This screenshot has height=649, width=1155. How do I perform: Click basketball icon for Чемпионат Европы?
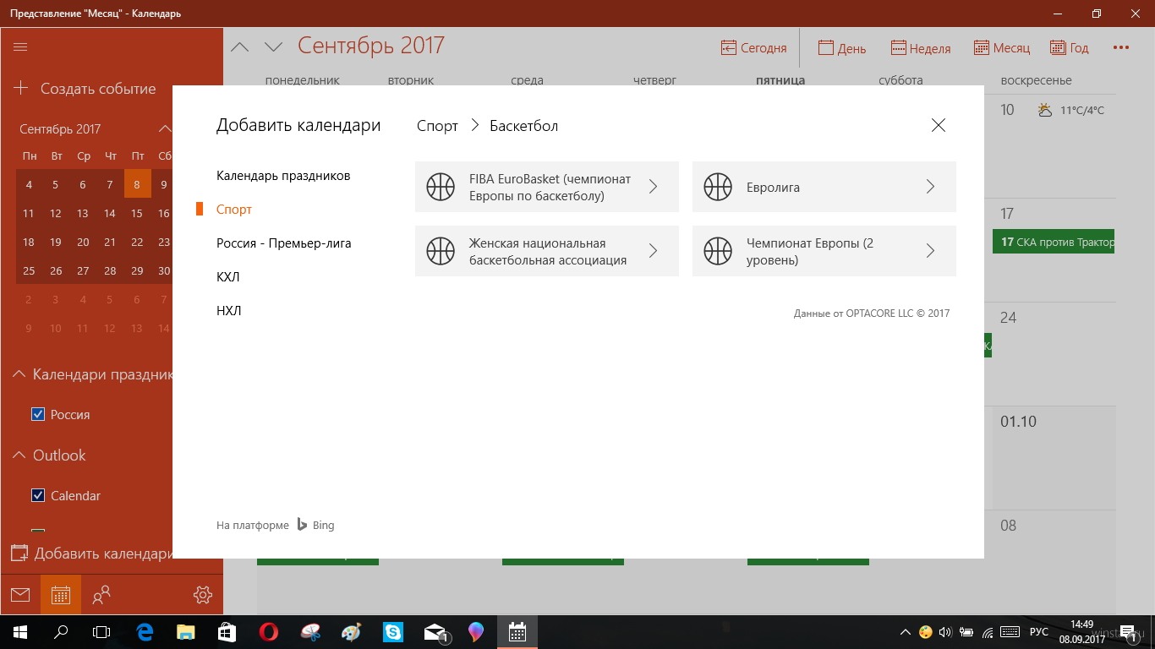pos(718,251)
